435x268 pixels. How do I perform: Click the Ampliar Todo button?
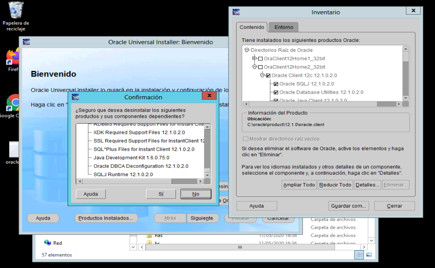pyautogui.click(x=299, y=185)
